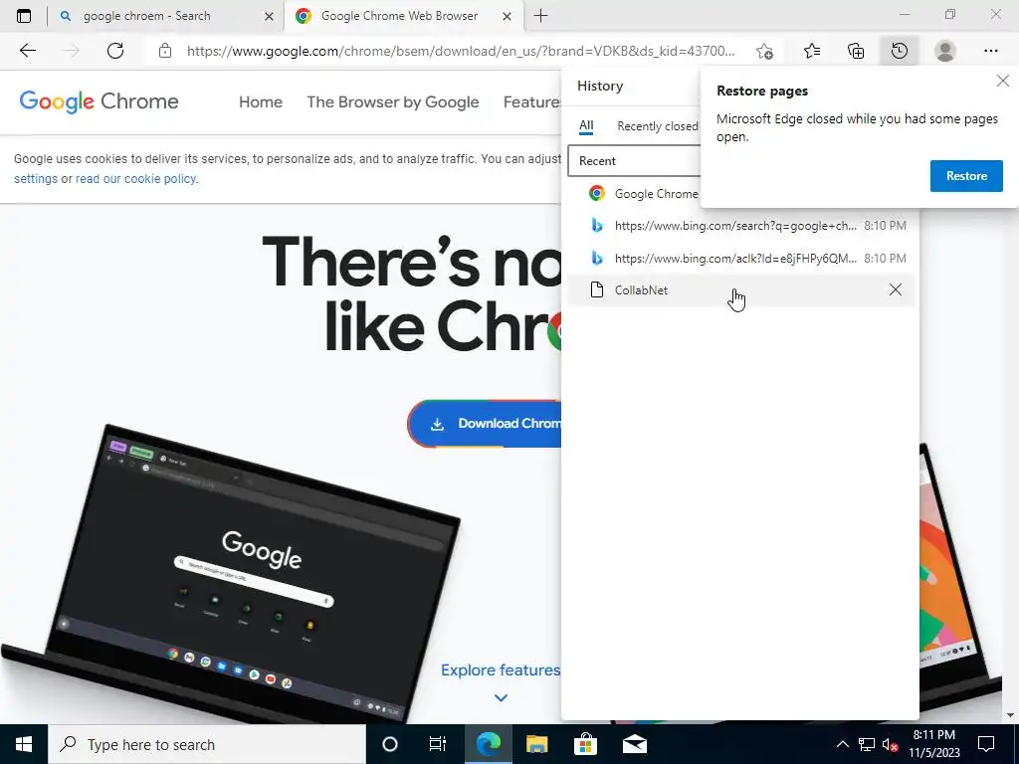Switch to the google chroem Search tab
The width and height of the screenshot is (1019, 764).
coord(166,16)
